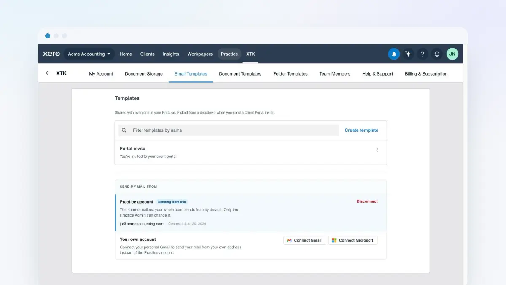Click the Gmail logo icon

pos(289,240)
